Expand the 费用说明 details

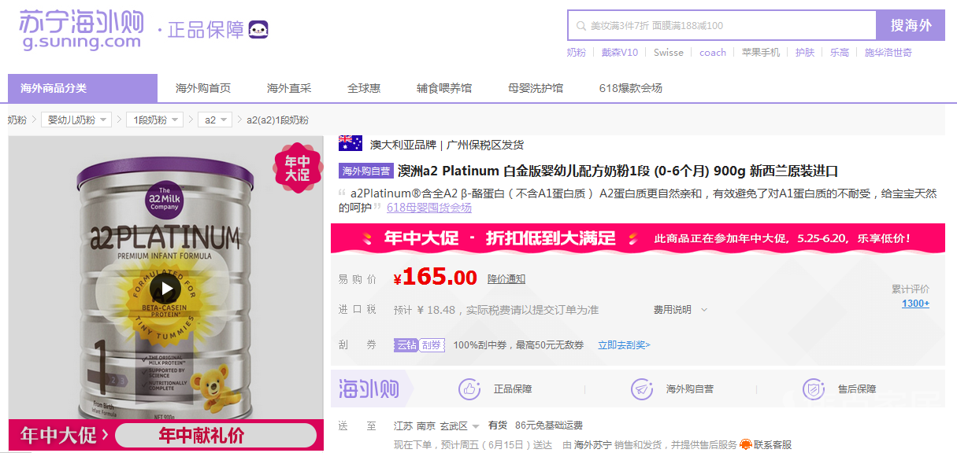pos(681,310)
